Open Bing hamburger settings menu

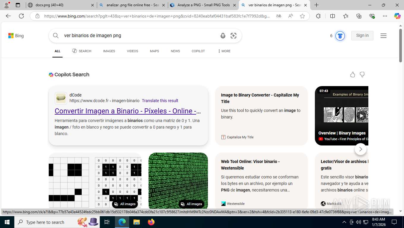384,36
